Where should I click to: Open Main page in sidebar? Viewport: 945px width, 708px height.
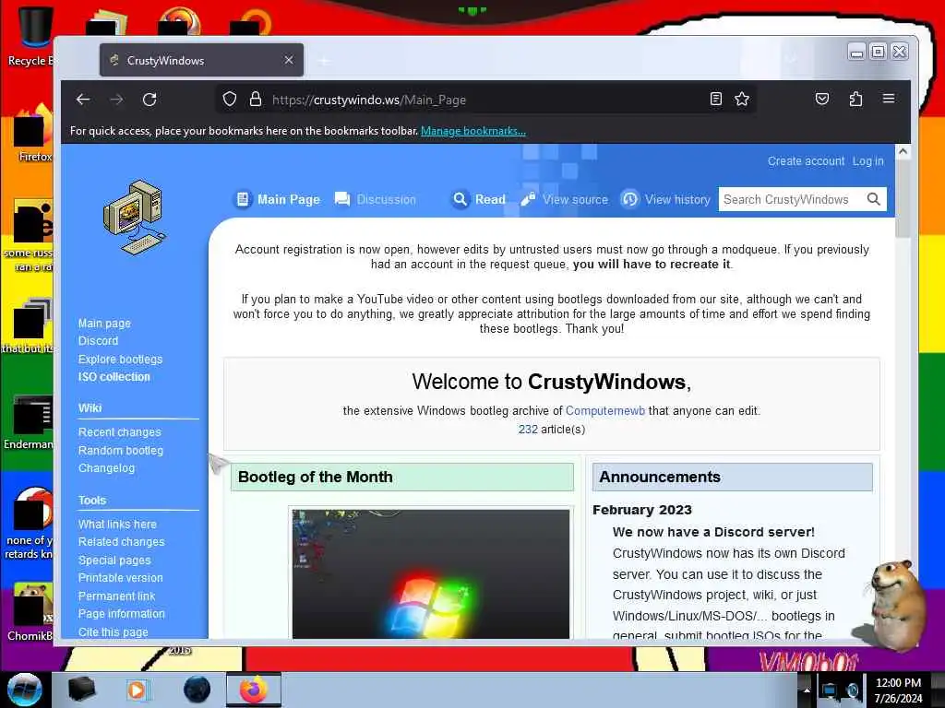(x=104, y=324)
